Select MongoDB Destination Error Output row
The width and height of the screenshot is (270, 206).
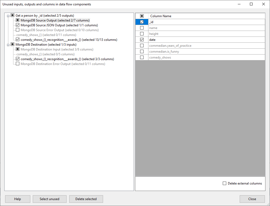click(x=63, y=64)
